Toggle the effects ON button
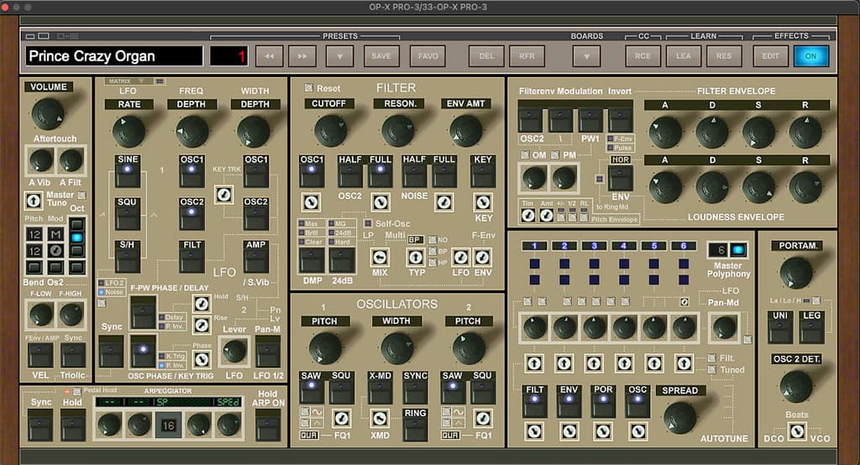Viewport: 860px width, 465px height. pos(811,56)
